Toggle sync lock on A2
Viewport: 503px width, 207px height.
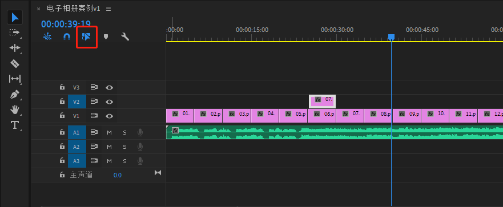coord(94,147)
